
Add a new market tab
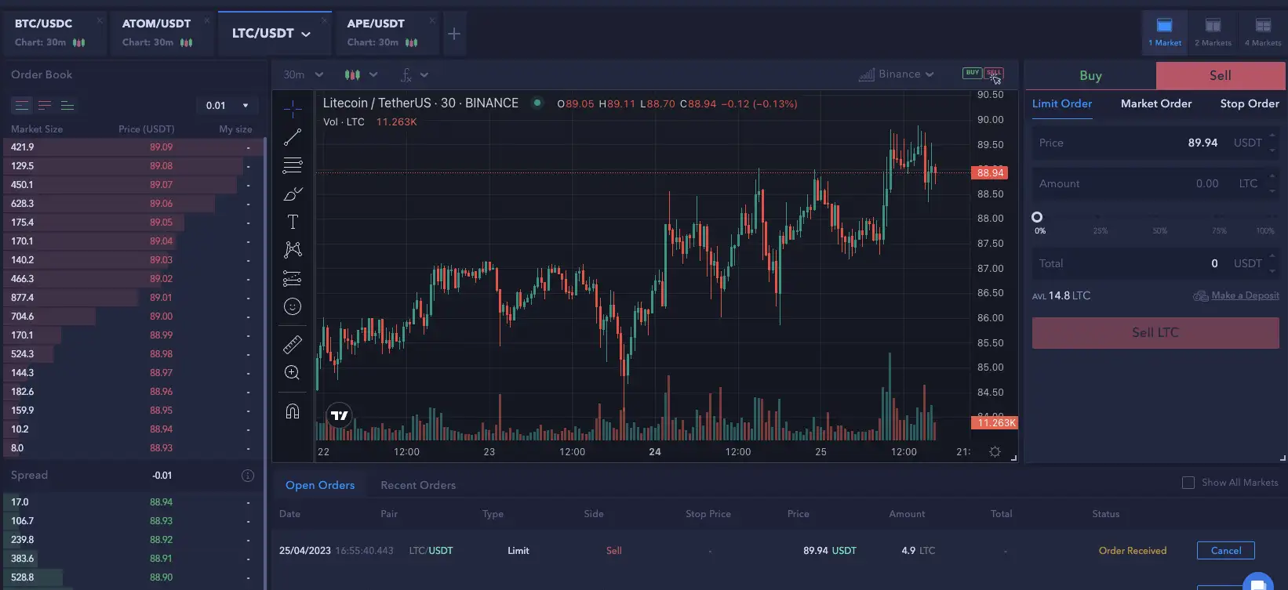click(454, 34)
